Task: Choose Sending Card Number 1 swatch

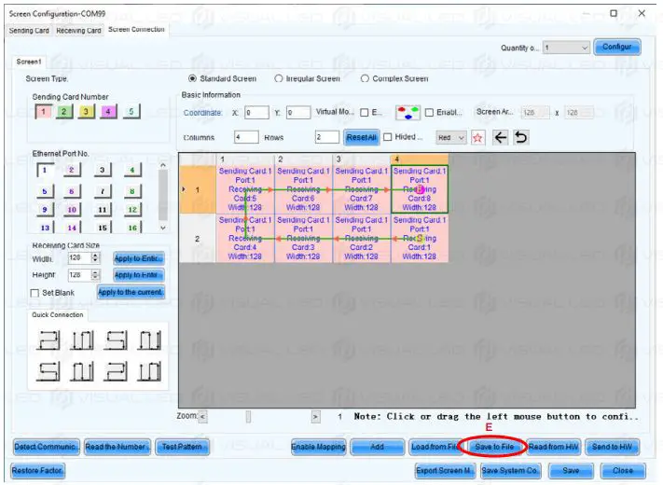Action: (44, 112)
